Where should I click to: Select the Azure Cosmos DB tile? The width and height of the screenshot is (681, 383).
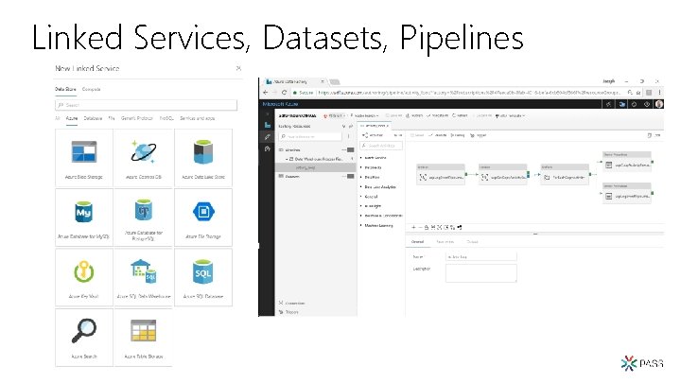[x=144, y=158]
